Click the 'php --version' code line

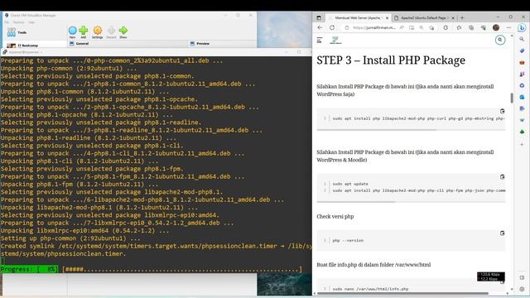pos(348,241)
